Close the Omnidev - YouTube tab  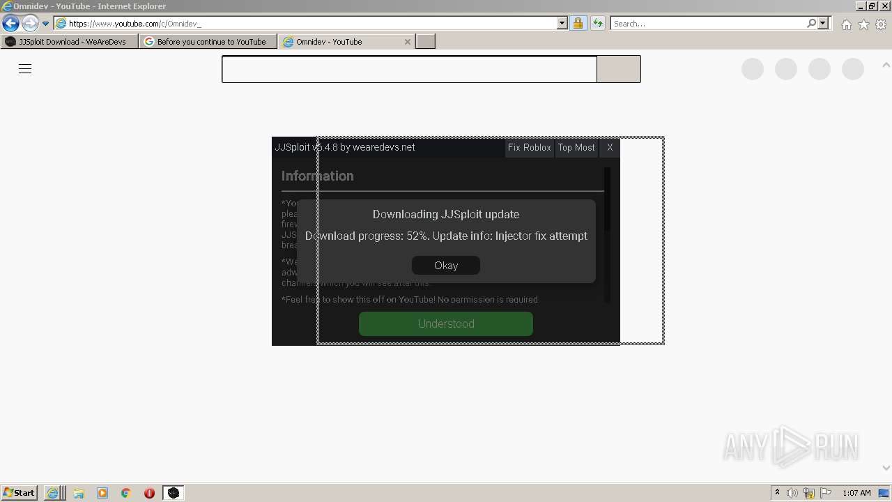408,42
